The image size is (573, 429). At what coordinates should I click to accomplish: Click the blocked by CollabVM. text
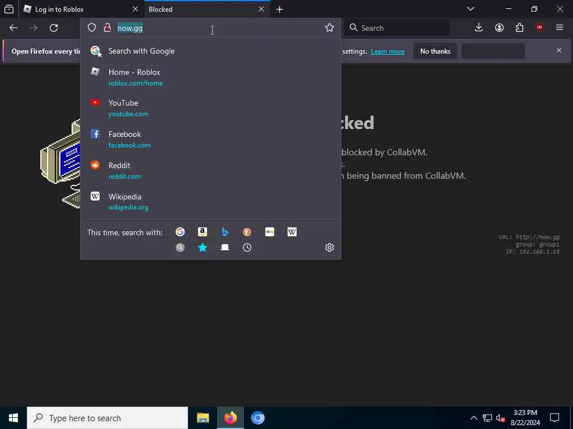(x=384, y=152)
